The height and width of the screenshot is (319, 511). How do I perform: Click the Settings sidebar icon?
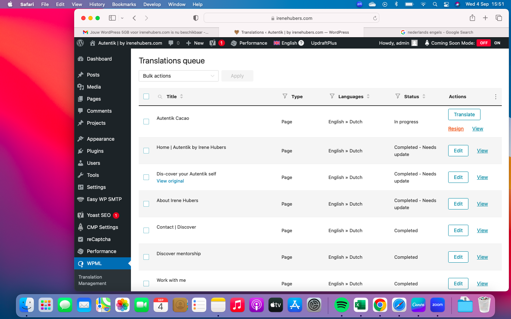tap(81, 187)
